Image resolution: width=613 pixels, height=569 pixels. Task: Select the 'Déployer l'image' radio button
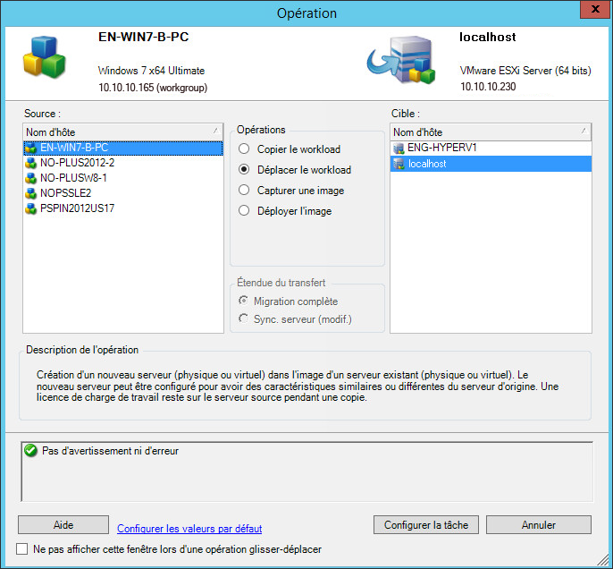point(244,211)
